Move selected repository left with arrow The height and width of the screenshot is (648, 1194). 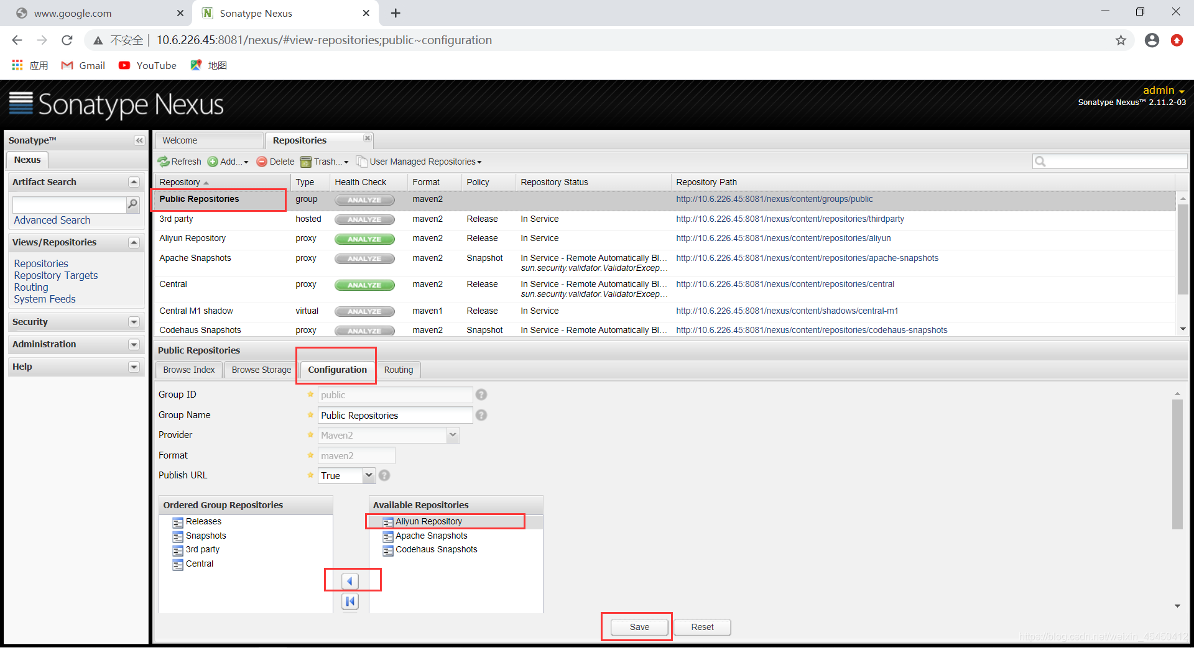(x=350, y=581)
